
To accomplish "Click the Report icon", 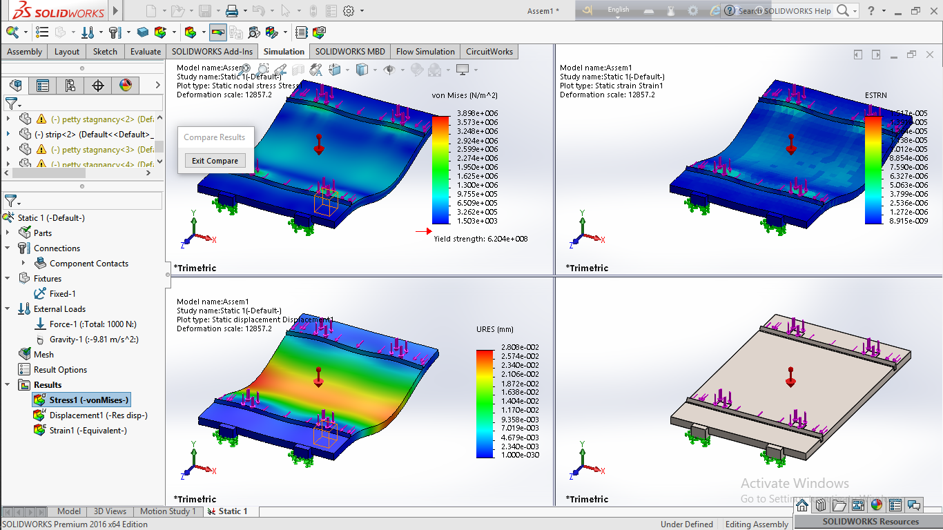I will pyautogui.click(x=302, y=32).
